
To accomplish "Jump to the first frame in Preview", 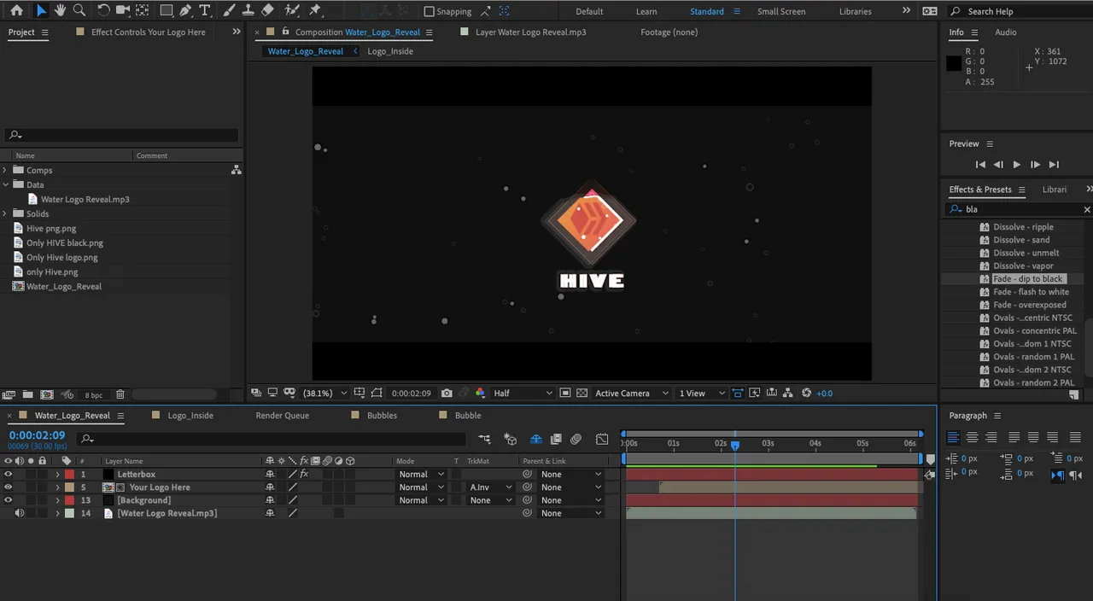I will click(x=980, y=165).
